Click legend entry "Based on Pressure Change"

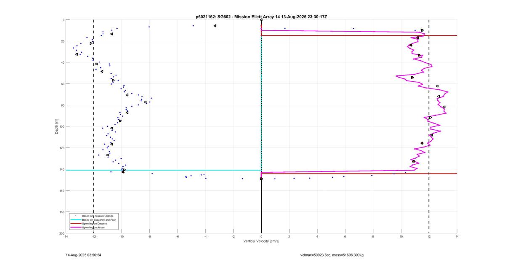click(x=98, y=216)
